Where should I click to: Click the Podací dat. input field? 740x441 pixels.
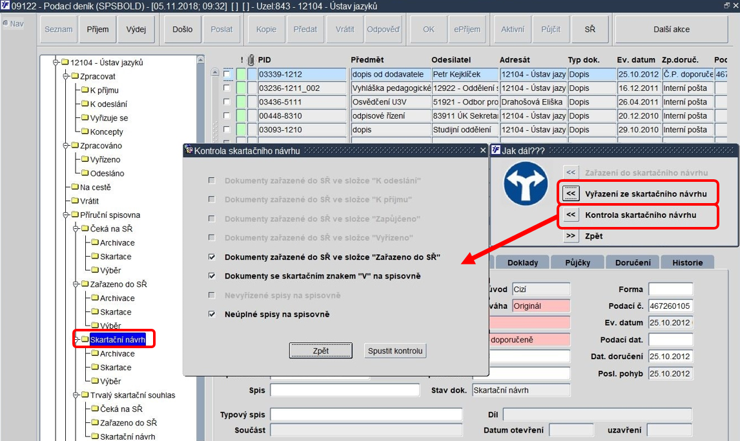point(671,339)
